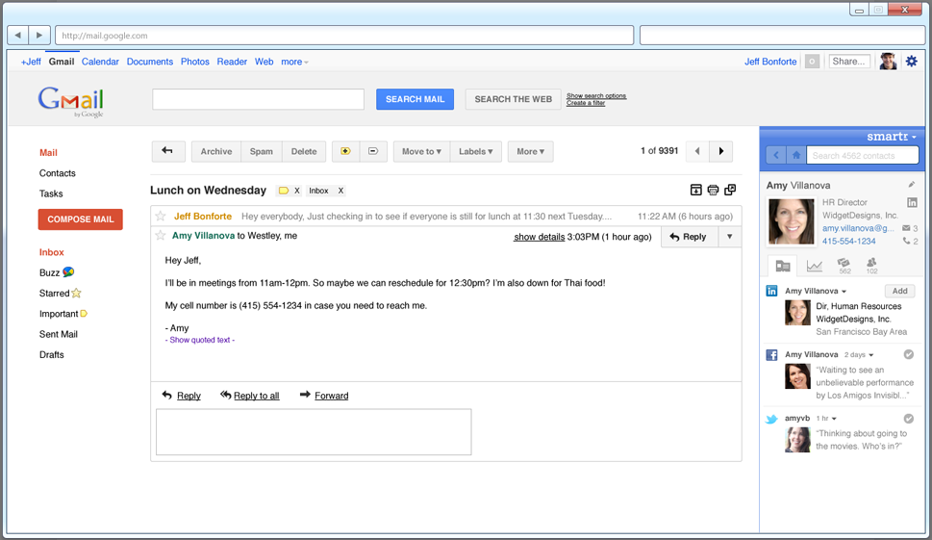Remove the importance marker label with X

pyautogui.click(x=296, y=191)
